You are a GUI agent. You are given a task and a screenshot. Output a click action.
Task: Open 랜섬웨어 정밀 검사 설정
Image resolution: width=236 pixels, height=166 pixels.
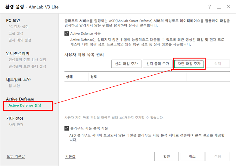(27, 59)
